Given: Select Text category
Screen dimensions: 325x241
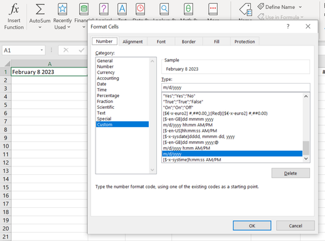Looking at the screenshot, I should coord(122,113).
